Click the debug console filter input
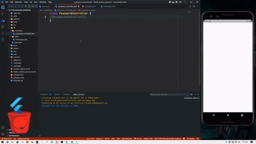The height and width of the screenshot is (144, 256). tap(169, 94)
